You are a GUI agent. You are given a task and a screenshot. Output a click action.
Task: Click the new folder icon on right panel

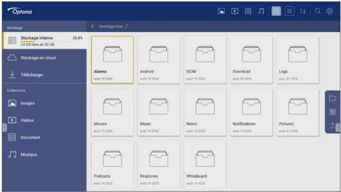point(333,98)
